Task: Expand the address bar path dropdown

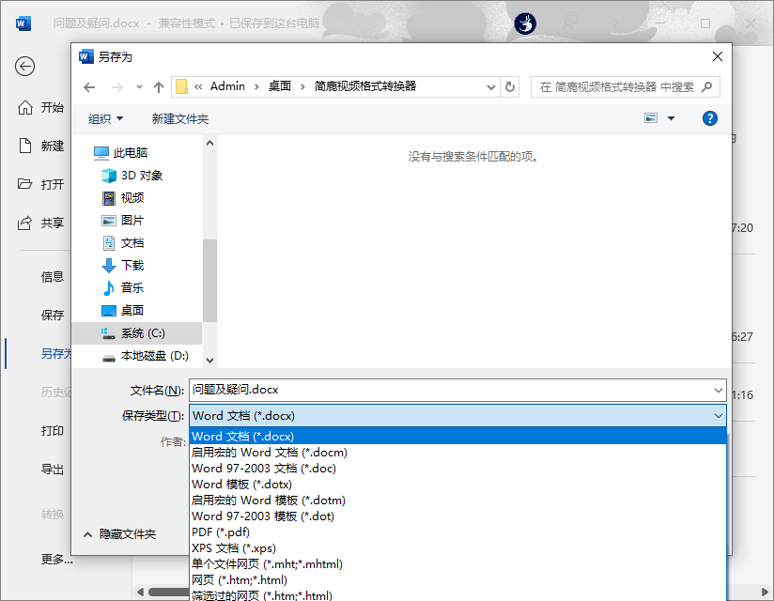Action: point(490,86)
